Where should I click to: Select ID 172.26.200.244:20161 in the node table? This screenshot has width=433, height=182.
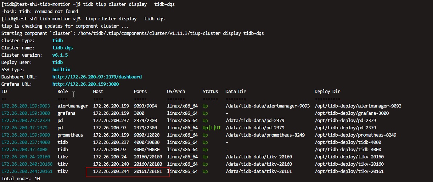27,171
